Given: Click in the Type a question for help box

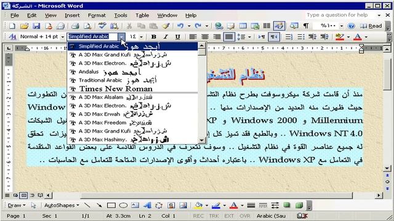Looking at the screenshot, I should coord(340,15).
